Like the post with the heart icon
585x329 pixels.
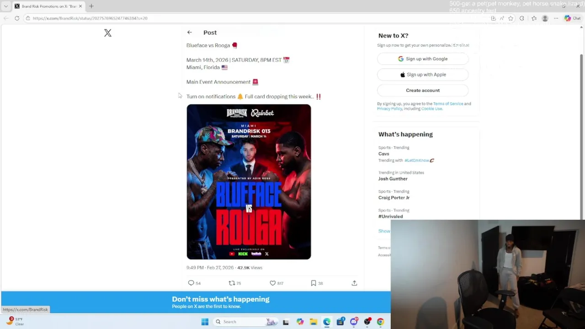[272, 283]
